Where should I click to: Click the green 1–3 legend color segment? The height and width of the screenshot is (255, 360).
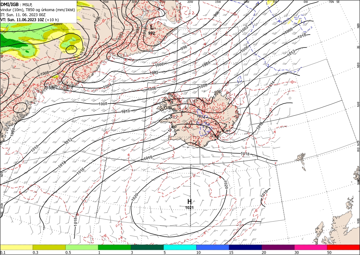[114, 247]
